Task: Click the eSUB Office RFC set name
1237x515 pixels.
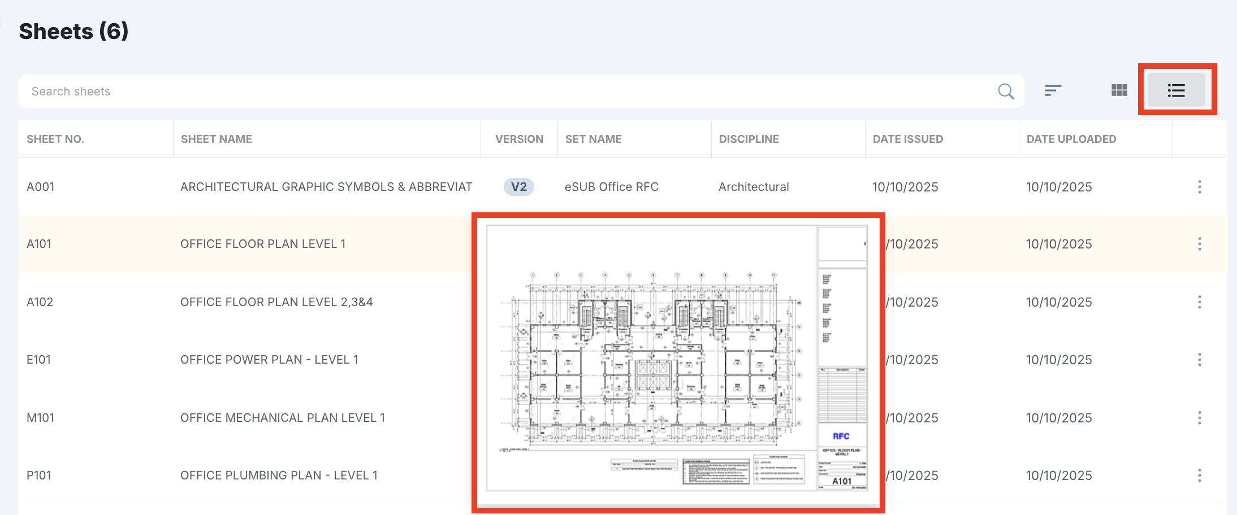Action: (612, 187)
